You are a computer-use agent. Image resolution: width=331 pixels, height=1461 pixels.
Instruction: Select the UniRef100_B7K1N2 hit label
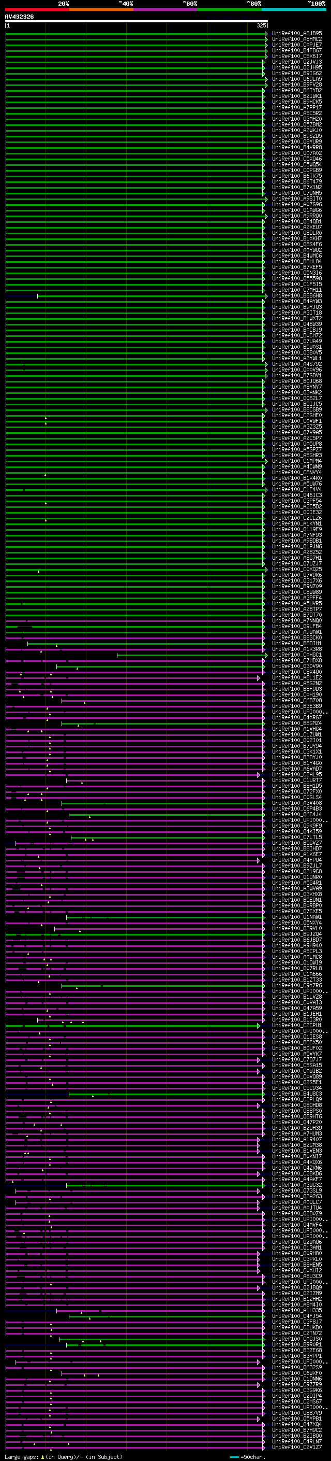(297, 187)
